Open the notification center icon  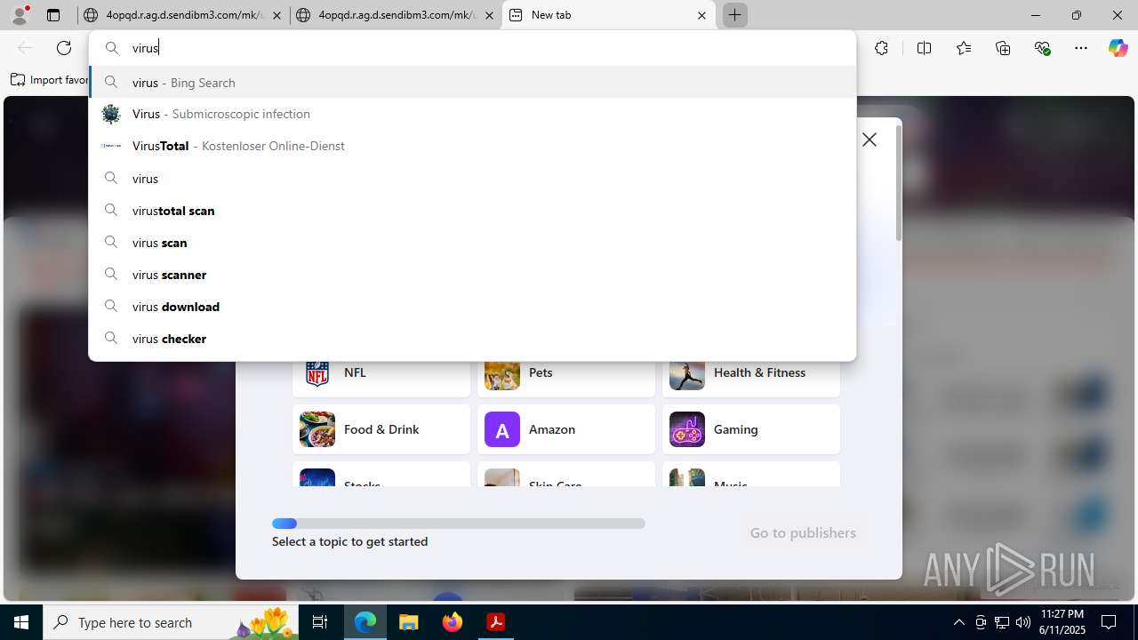(1109, 622)
